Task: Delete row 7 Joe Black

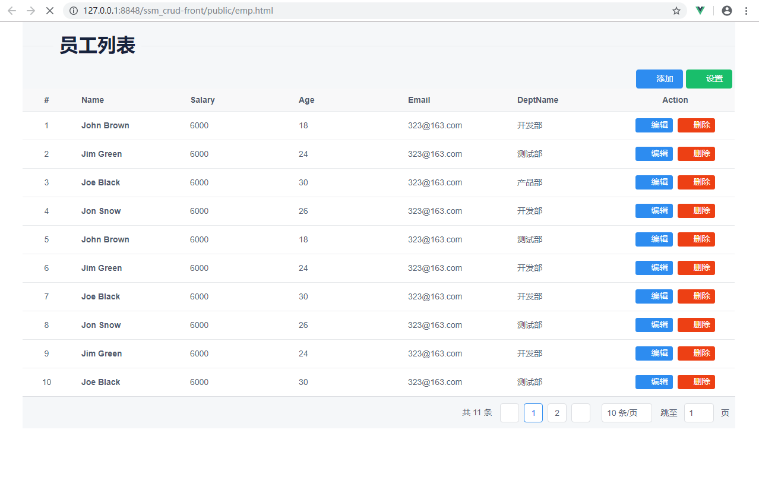Action: pos(696,296)
